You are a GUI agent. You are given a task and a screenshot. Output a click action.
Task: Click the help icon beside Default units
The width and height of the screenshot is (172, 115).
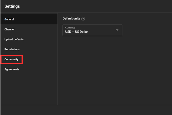[x=83, y=19]
